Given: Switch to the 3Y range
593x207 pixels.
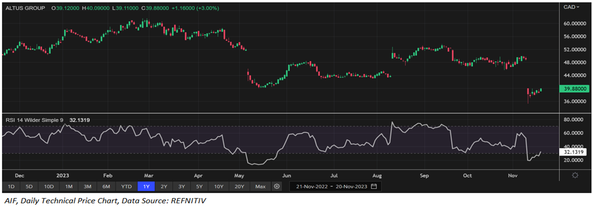Looking at the screenshot, I should [181, 187].
